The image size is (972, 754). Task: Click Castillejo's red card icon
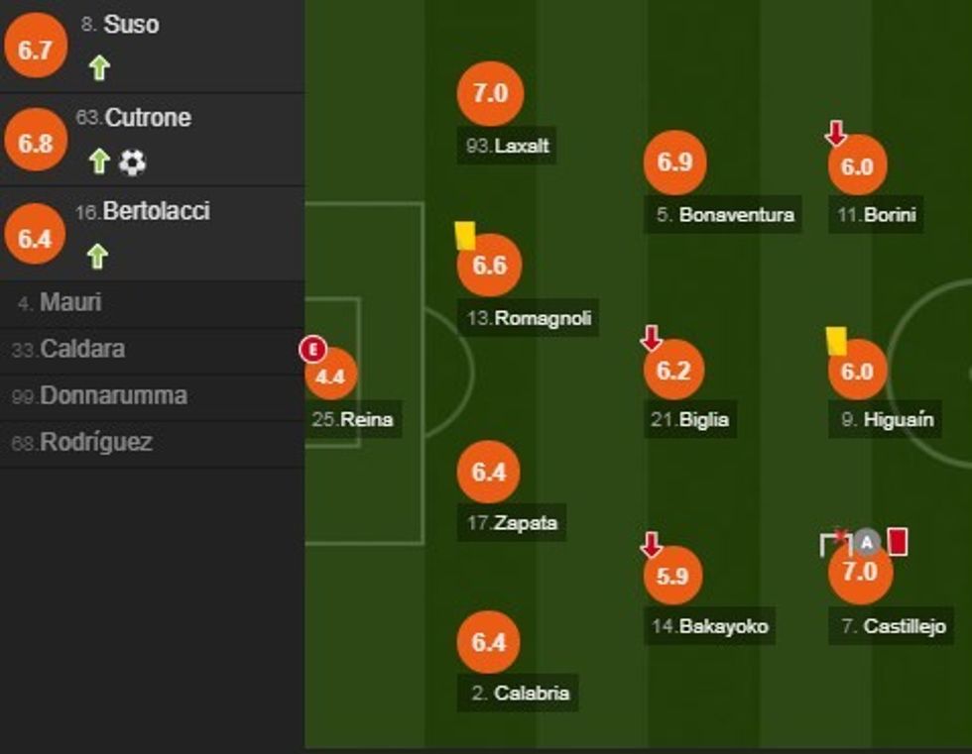(898, 541)
